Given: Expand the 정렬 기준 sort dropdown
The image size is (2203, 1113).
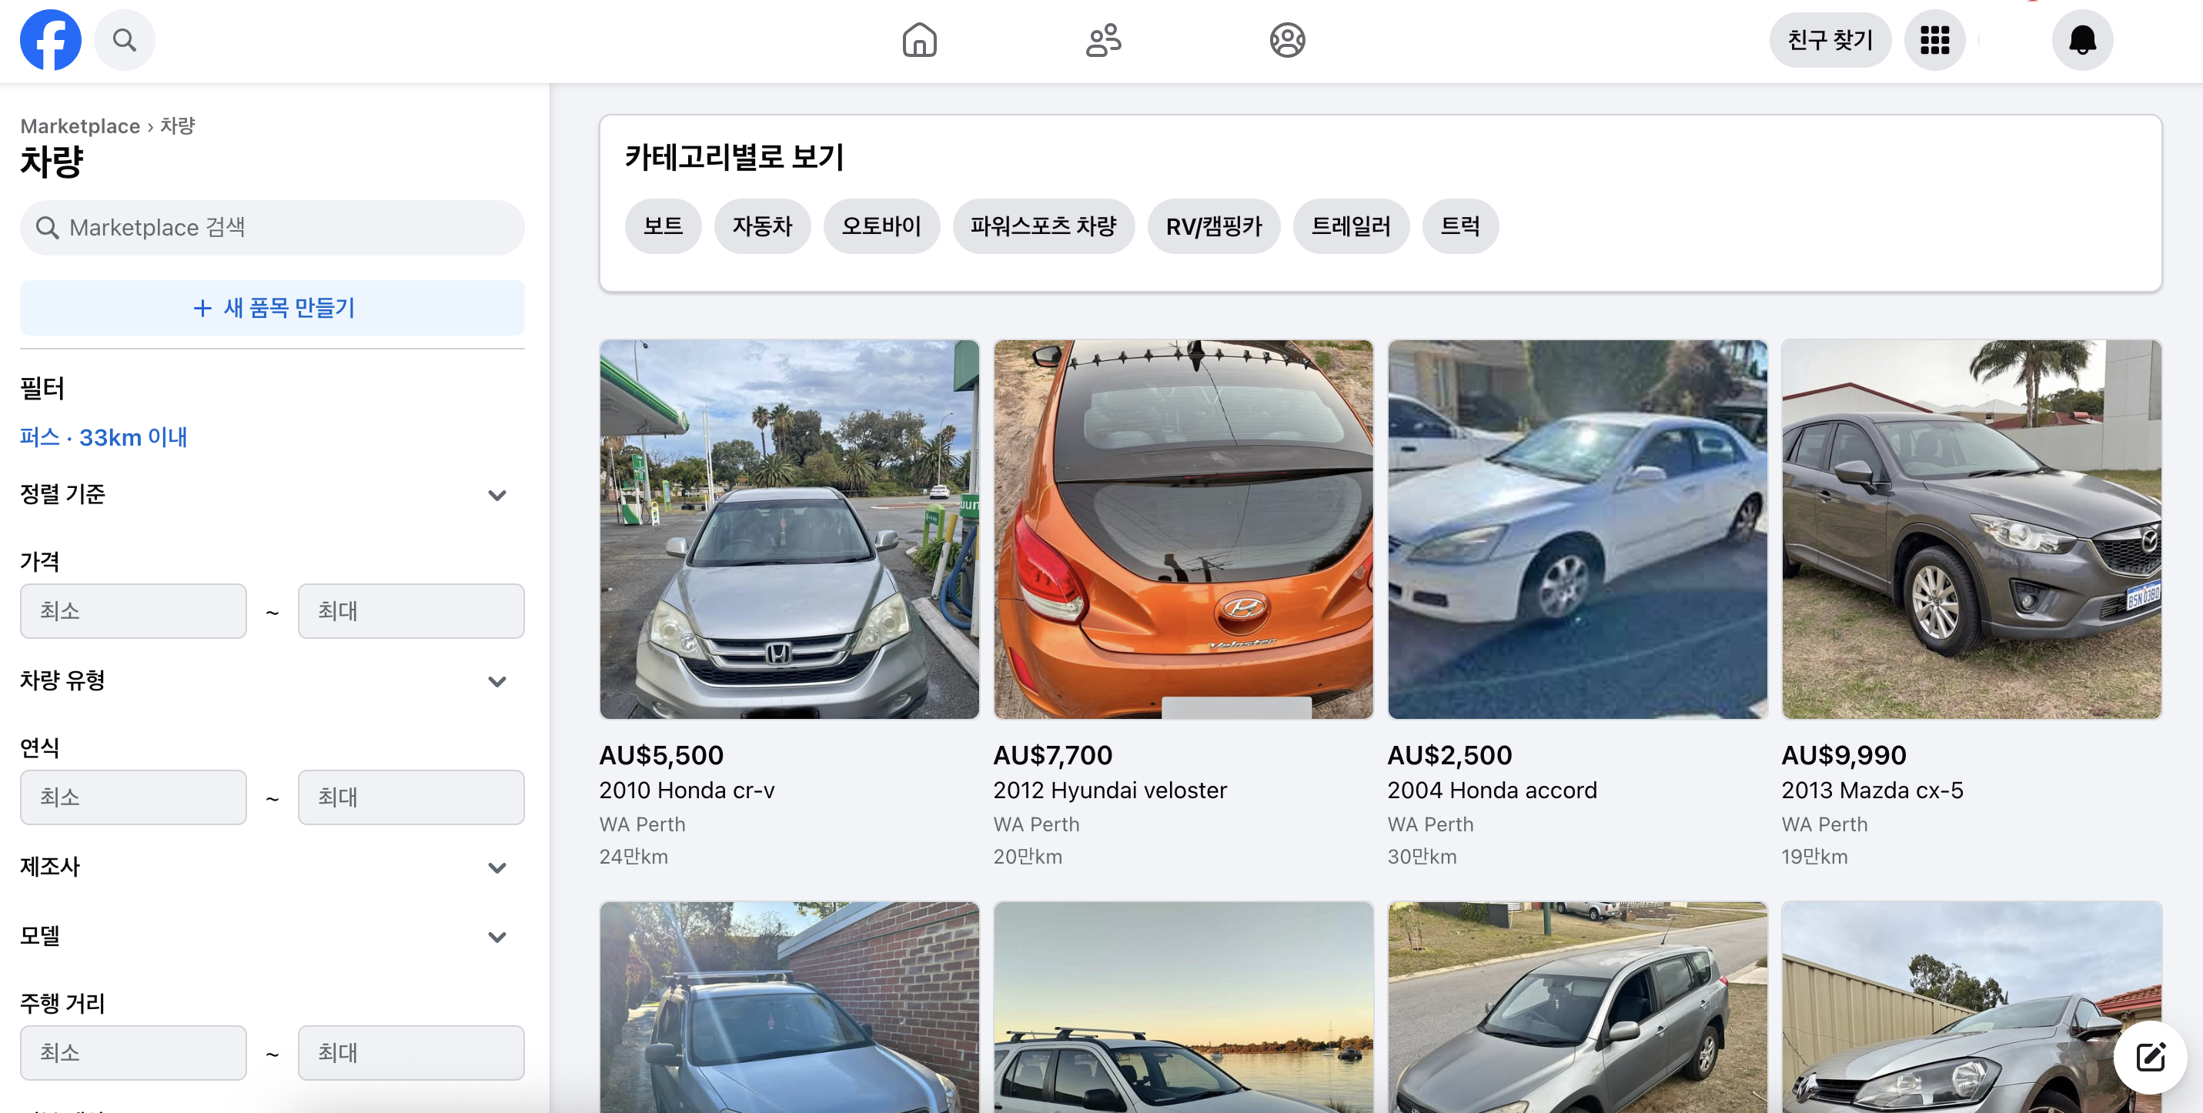Looking at the screenshot, I should point(497,495).
